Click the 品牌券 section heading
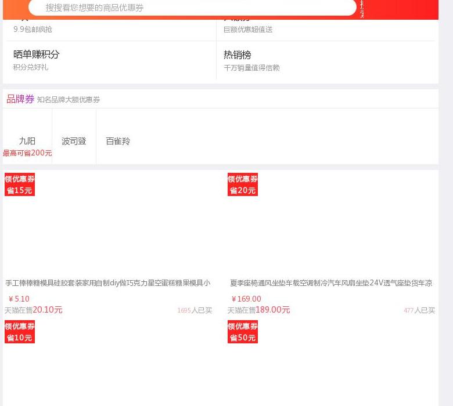The image size is (453, 406). [x=20, y=99]
